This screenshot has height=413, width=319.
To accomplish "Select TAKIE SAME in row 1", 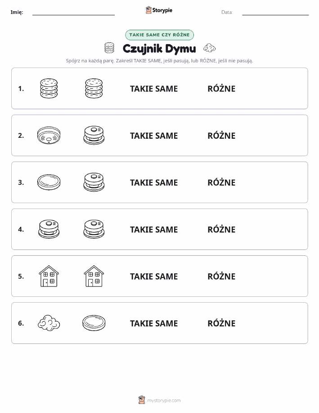I will pos(154,89).
